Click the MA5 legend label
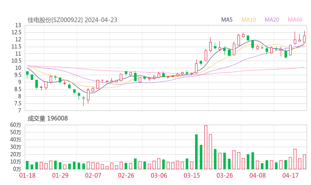Screen dimensions: 311x185 click(x=227, y=20)
